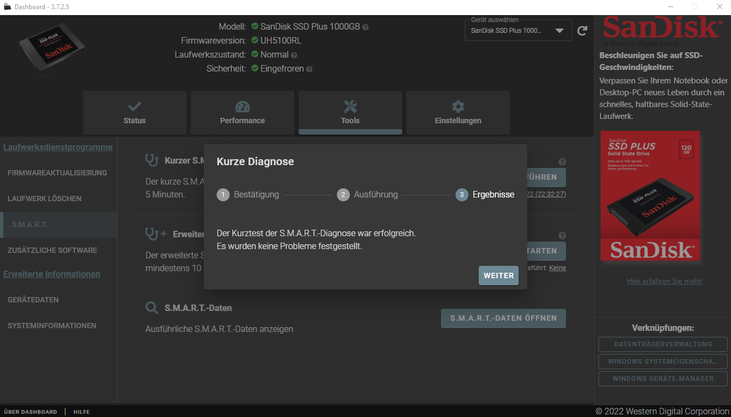Screen dimensions: 731x417
Task: Click the help icon beside Sicherheit Eingefroren
Action: [309, 69]
